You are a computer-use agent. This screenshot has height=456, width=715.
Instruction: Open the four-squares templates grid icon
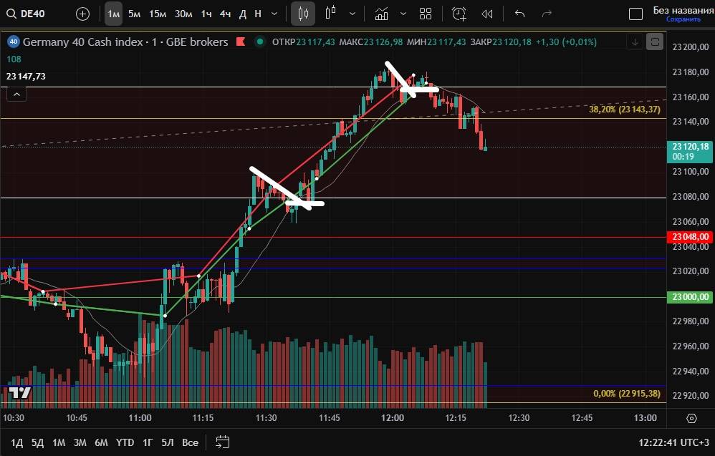pyautogui.click(x=426, y=14)
